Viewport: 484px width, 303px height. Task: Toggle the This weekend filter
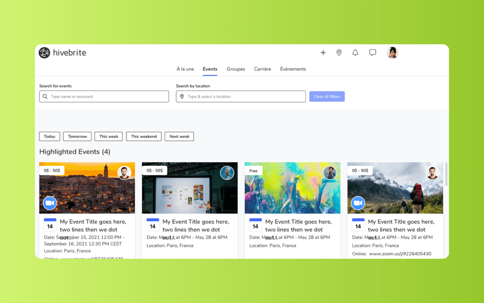[x=144, y=136]
